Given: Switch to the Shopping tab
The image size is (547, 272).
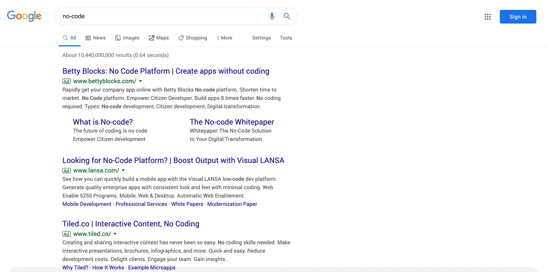Looking at the screenshot, I should point(193,38).
